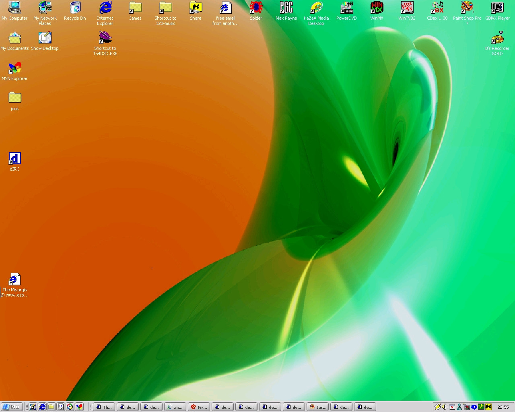Open KaZaA Media Desktop icon
This screenshot has width=515, height=412.
[x=316, y=13]
